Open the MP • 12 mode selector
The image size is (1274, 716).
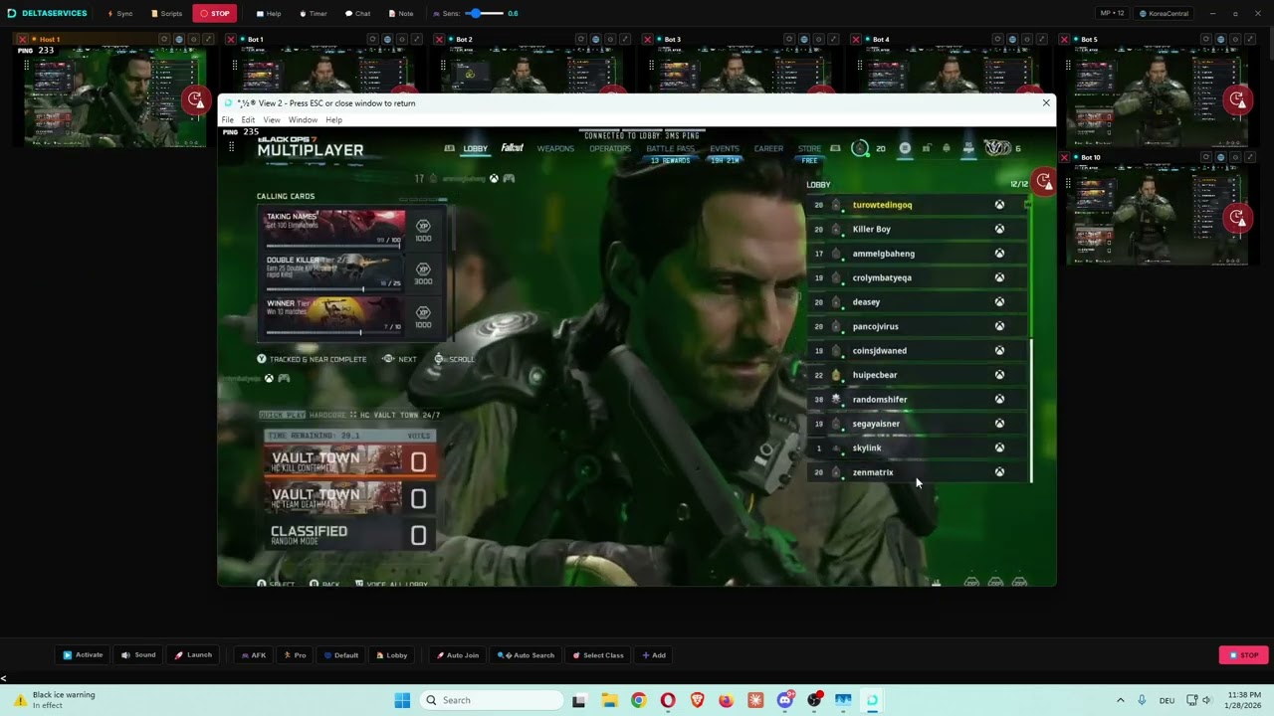pos(1113,14)
